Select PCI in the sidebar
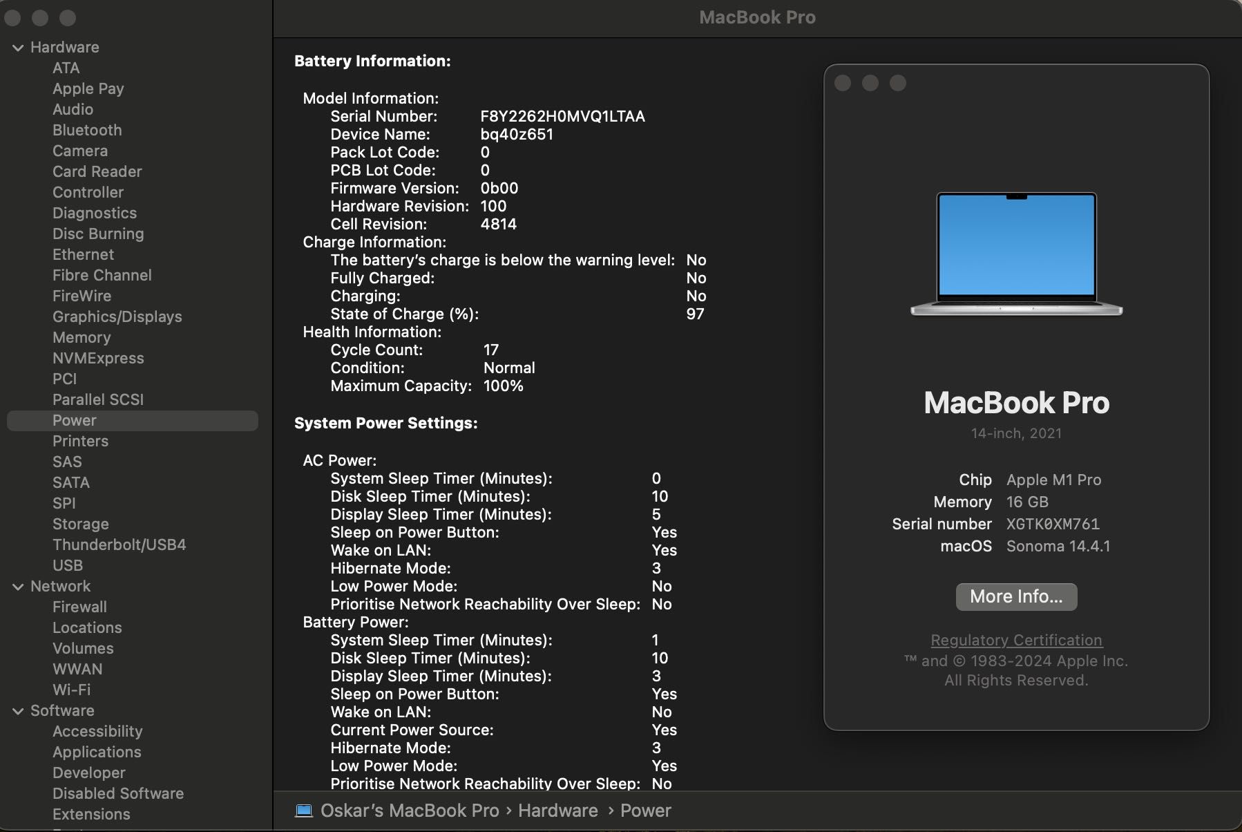The width and height of the screenshot is (1242, 832). pos(65,379)
